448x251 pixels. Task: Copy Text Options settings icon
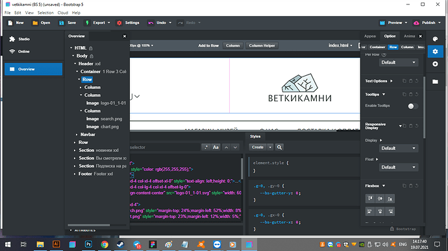click(x=404, y=81)
